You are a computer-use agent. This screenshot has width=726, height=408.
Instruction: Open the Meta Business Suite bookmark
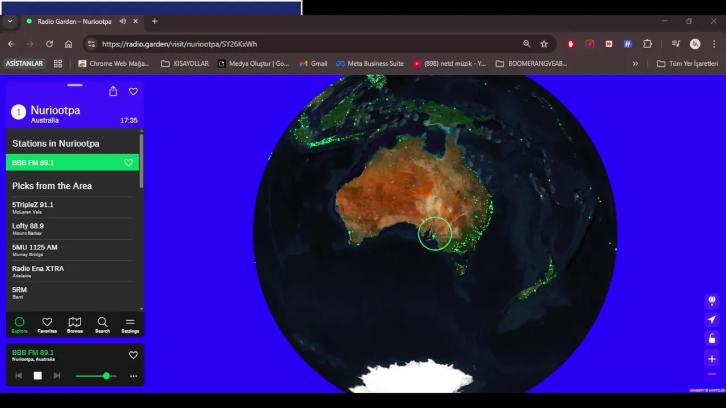(370, 63)
